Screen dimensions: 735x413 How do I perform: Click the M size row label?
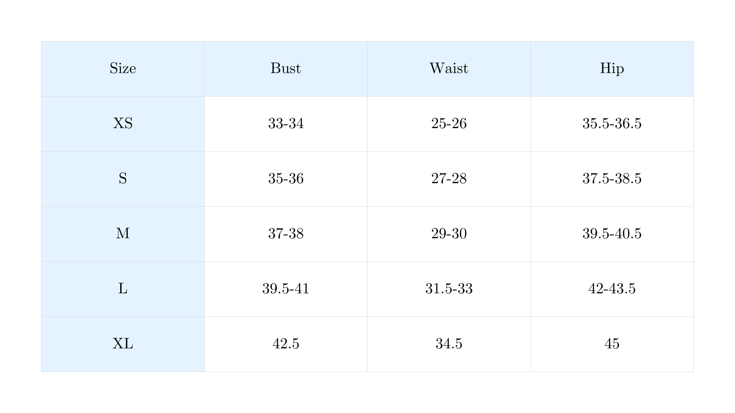coord(123,234)
